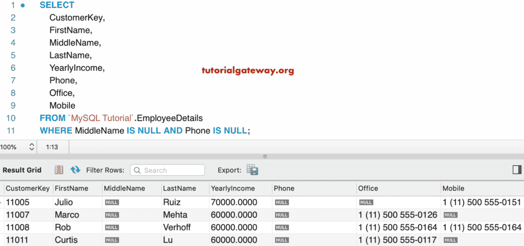524x246 pixels.
Task: Click the `MySQL Tutorial` schema name
Action: pos(101,118)
